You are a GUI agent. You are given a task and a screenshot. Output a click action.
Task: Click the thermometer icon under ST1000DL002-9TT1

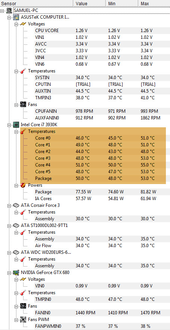pos(23,232)
